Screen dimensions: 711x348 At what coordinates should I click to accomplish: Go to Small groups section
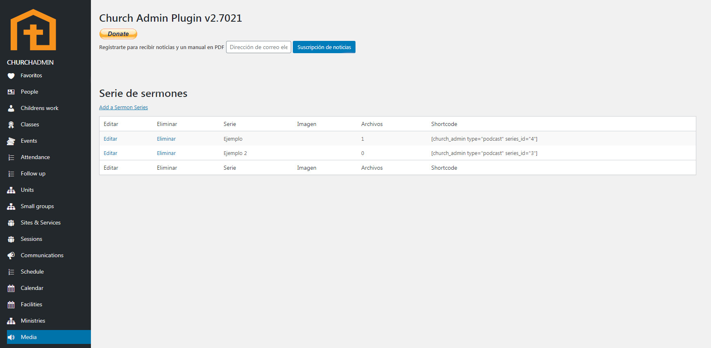pyautogui.click(x=37, y=206)
